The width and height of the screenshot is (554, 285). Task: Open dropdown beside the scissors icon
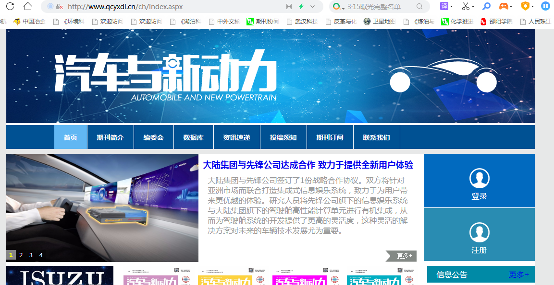[x=473, y=7]
